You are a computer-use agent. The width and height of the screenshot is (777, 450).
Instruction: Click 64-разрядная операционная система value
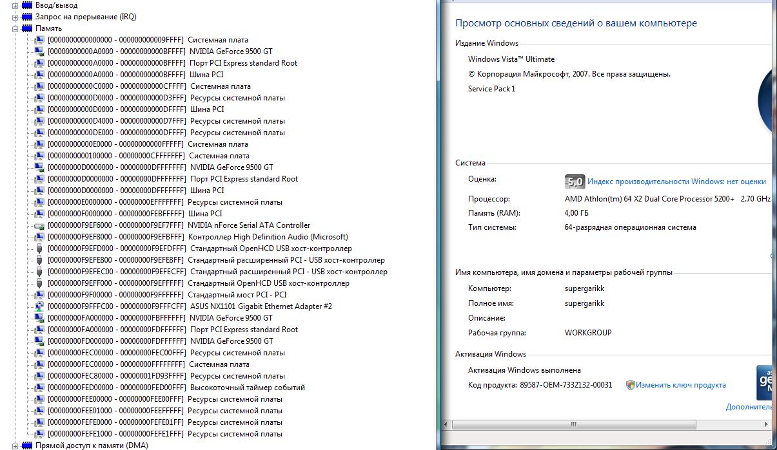[631, 227]
